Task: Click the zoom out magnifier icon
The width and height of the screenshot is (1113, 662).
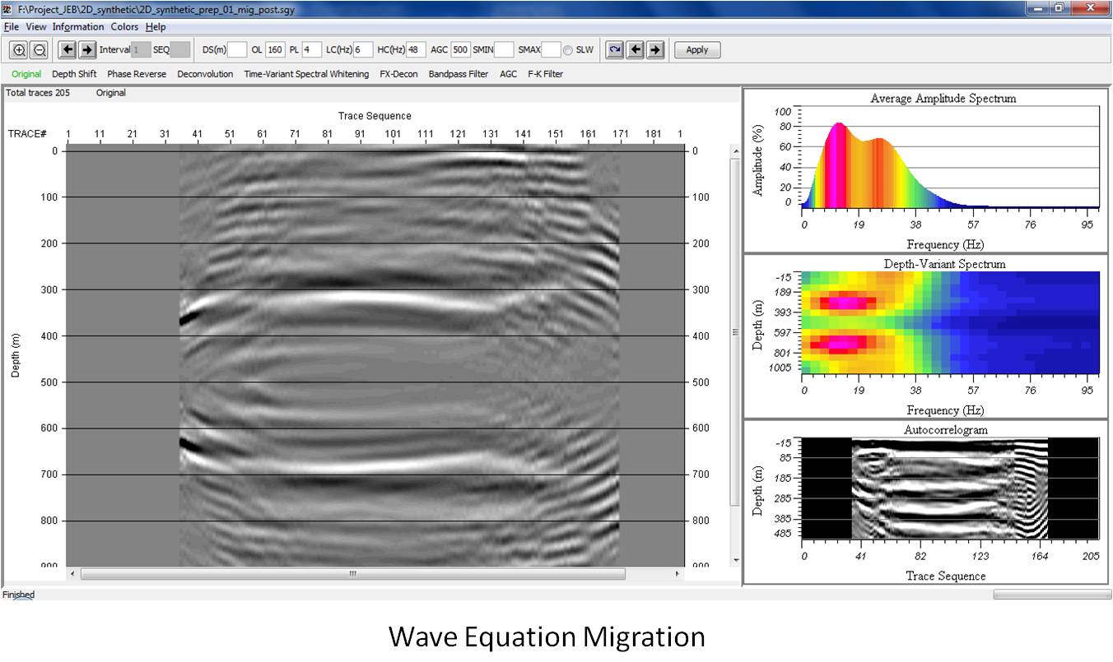Action: tap(39, 50)
